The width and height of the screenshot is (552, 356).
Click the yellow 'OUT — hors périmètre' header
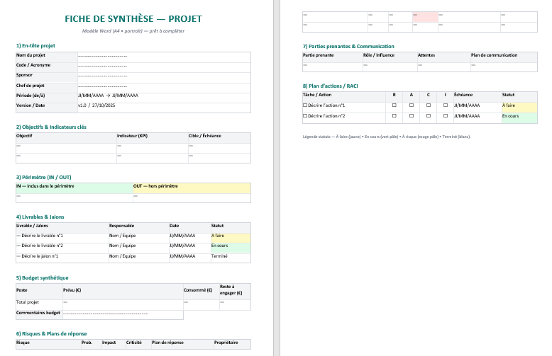(x=191, y=187)
